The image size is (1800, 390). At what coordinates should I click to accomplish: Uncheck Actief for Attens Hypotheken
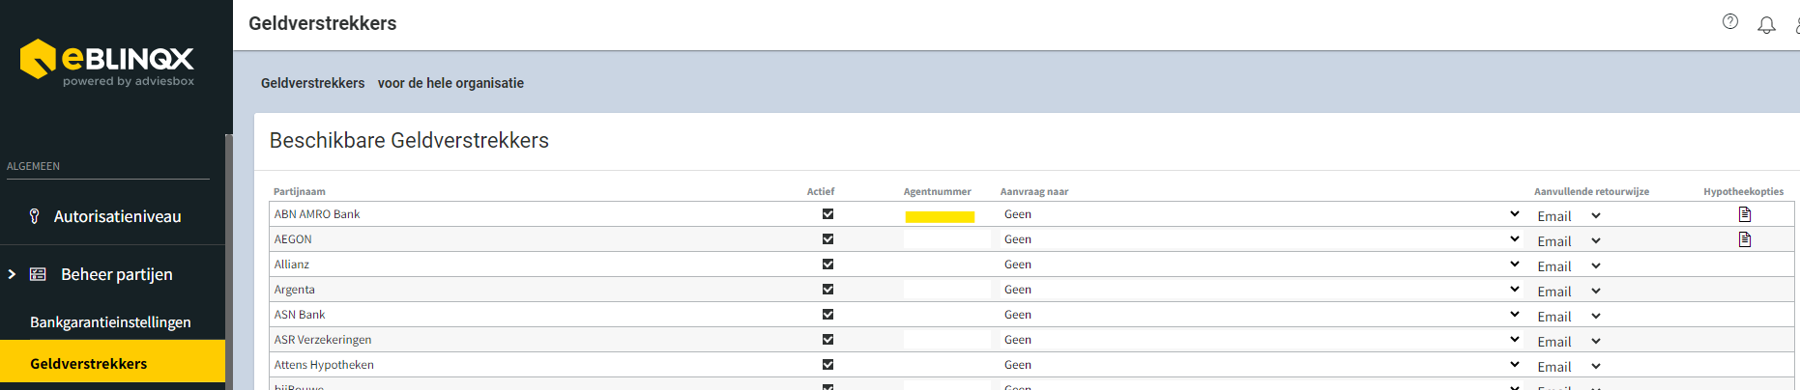827,365
